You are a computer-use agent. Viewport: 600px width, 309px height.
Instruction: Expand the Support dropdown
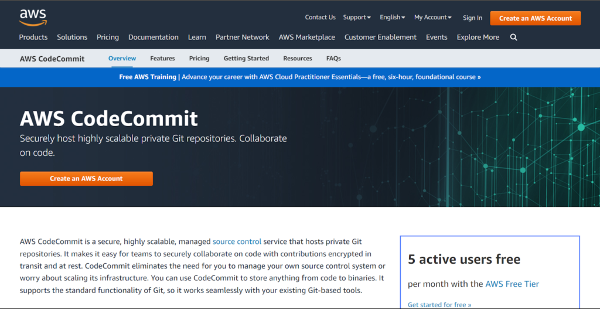tap(357, 17)
